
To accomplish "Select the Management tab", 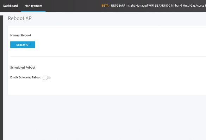I will (33, 6).
